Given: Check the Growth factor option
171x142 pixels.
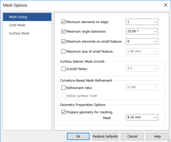Looking at the screenshot, I should [x=63, y=69].
